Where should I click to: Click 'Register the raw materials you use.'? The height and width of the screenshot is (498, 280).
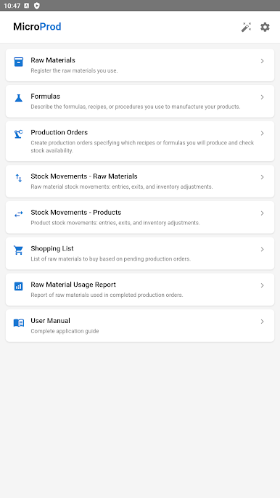[74, 70]
